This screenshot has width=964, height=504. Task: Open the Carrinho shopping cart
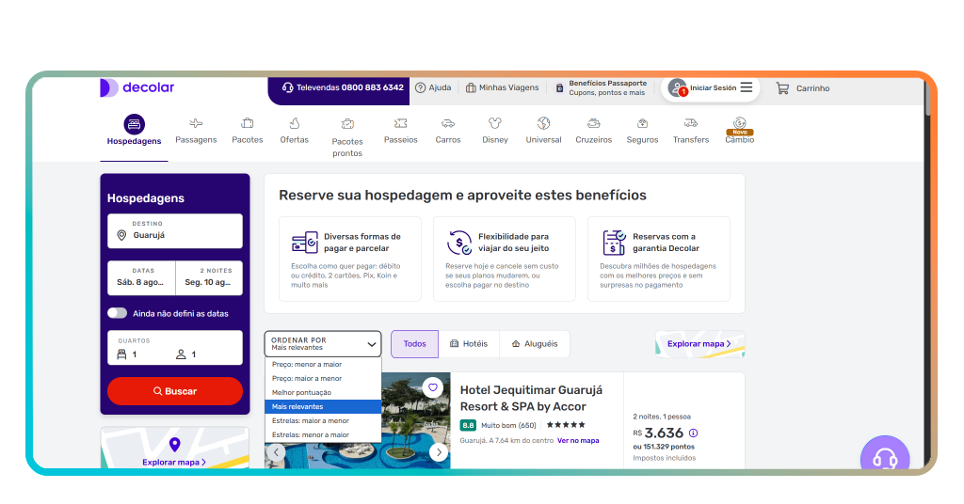click(803, 88)
